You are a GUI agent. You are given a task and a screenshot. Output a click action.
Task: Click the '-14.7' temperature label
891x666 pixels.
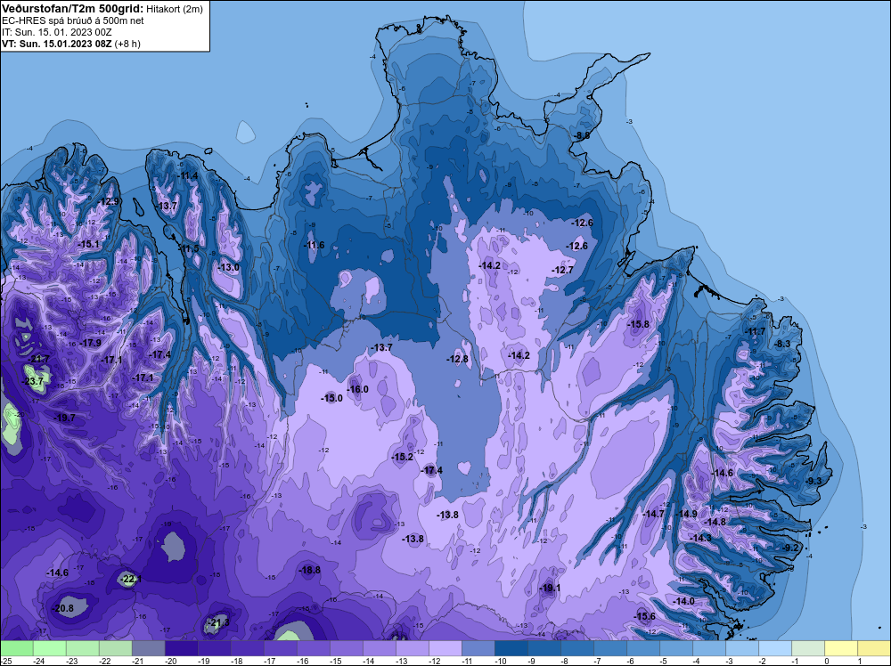pyautogui.click(x=653, y=513)
